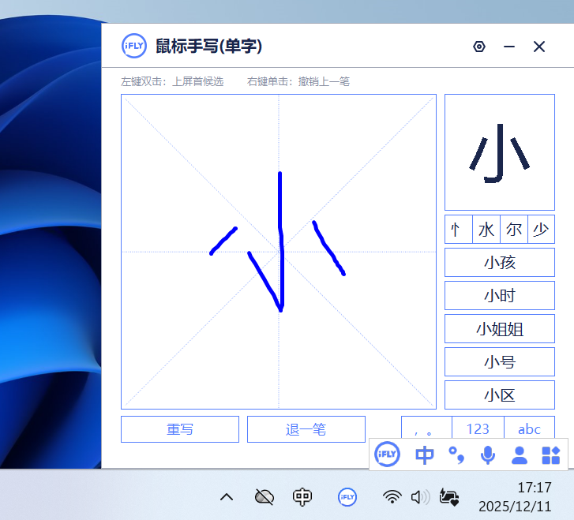The image size is (574, 520).
Task: Toggle punctuation mode in iFLY toolbar
Action: [x=456, y=455]
